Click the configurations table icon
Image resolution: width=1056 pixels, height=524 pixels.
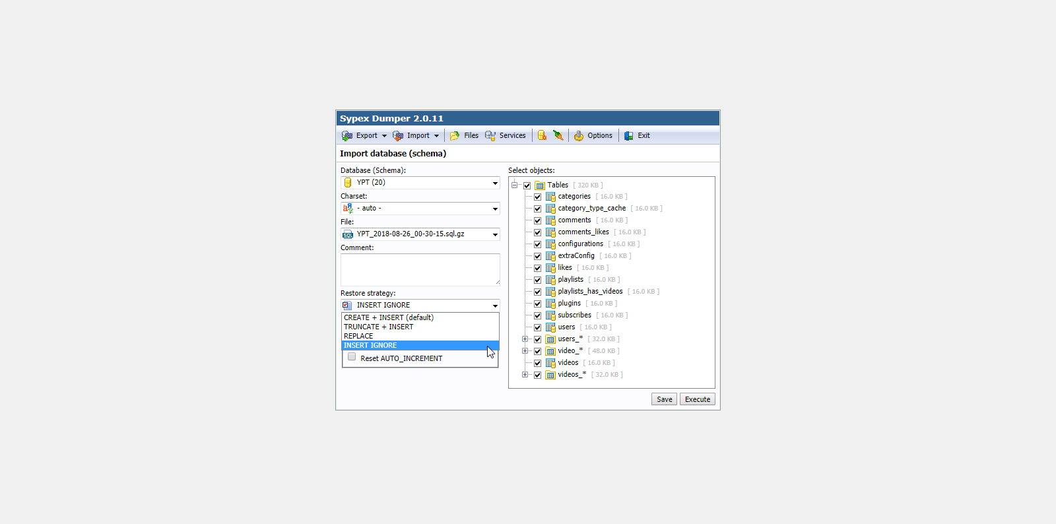click(550, 244)
